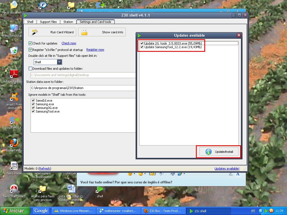Click the Updates available! status link
Viewport: 287px width, 215px height.
tap(227, 169)
